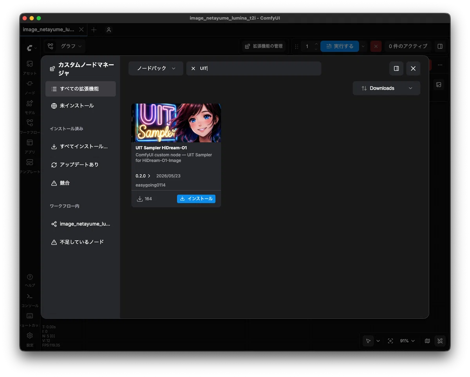Clear the search text with the X
This screenshot has width=470, height=377.
(x=193, y=68)
